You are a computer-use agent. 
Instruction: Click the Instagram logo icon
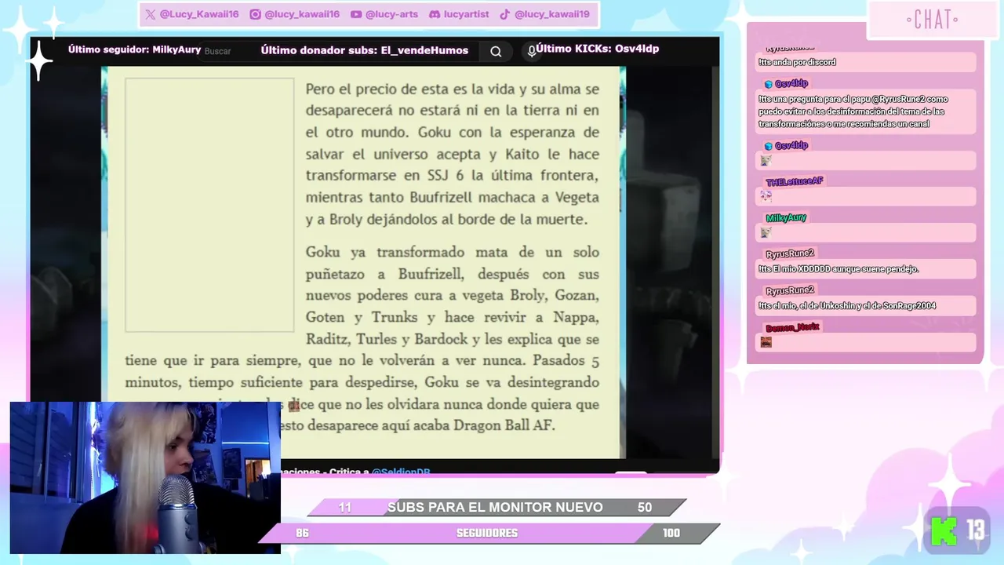pos(255,14)
